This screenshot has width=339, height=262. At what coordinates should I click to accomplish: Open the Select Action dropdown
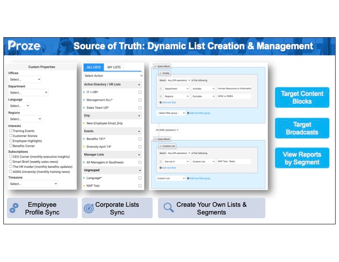pos(113,76)
